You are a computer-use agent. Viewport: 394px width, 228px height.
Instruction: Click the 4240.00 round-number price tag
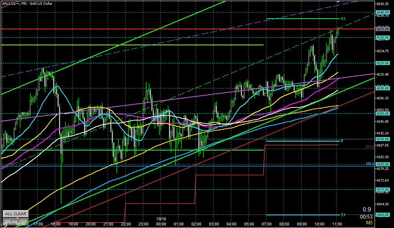tap(382, 12)
